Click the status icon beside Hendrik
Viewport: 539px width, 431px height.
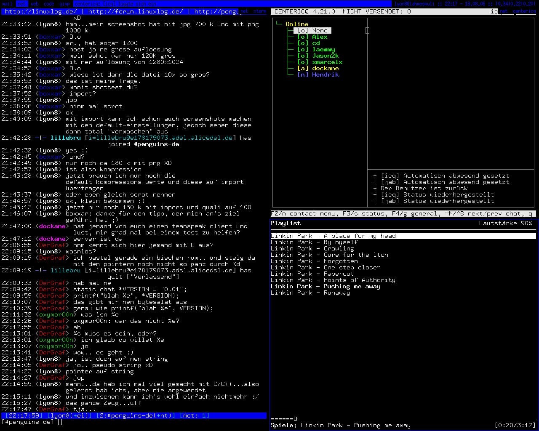tap(303, 74)
